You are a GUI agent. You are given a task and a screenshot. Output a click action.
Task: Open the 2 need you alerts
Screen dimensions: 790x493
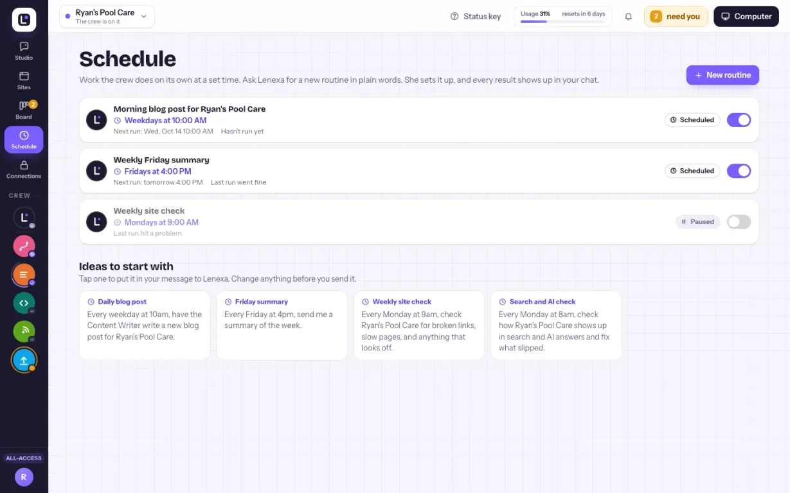(676, 17)
